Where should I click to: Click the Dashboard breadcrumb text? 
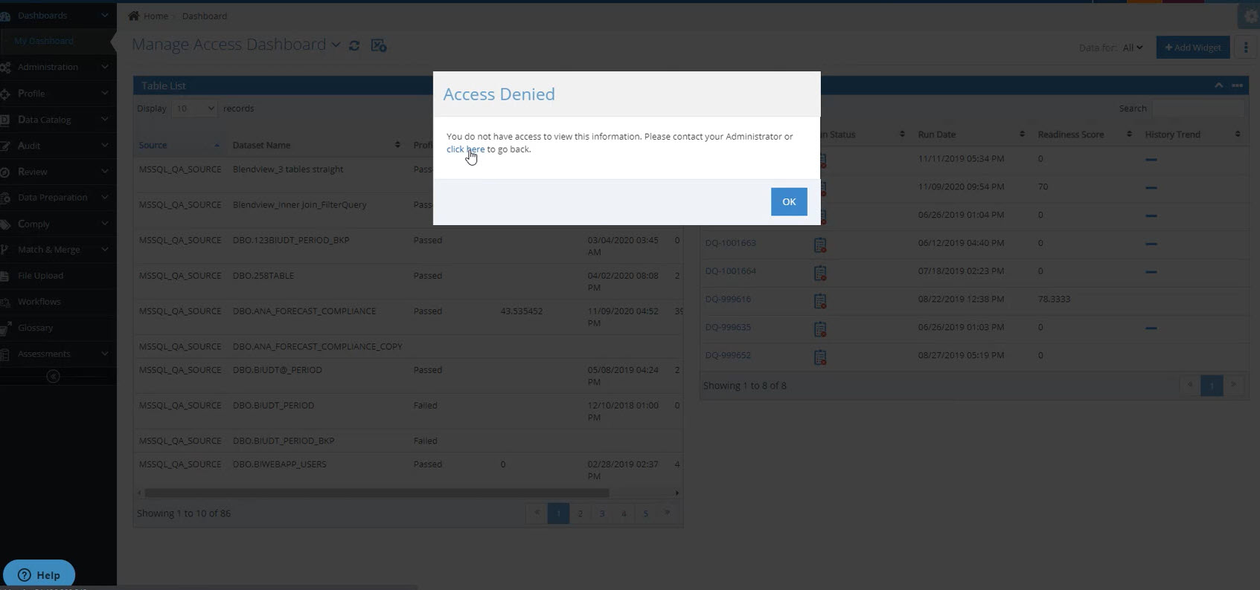coord(205,16)
